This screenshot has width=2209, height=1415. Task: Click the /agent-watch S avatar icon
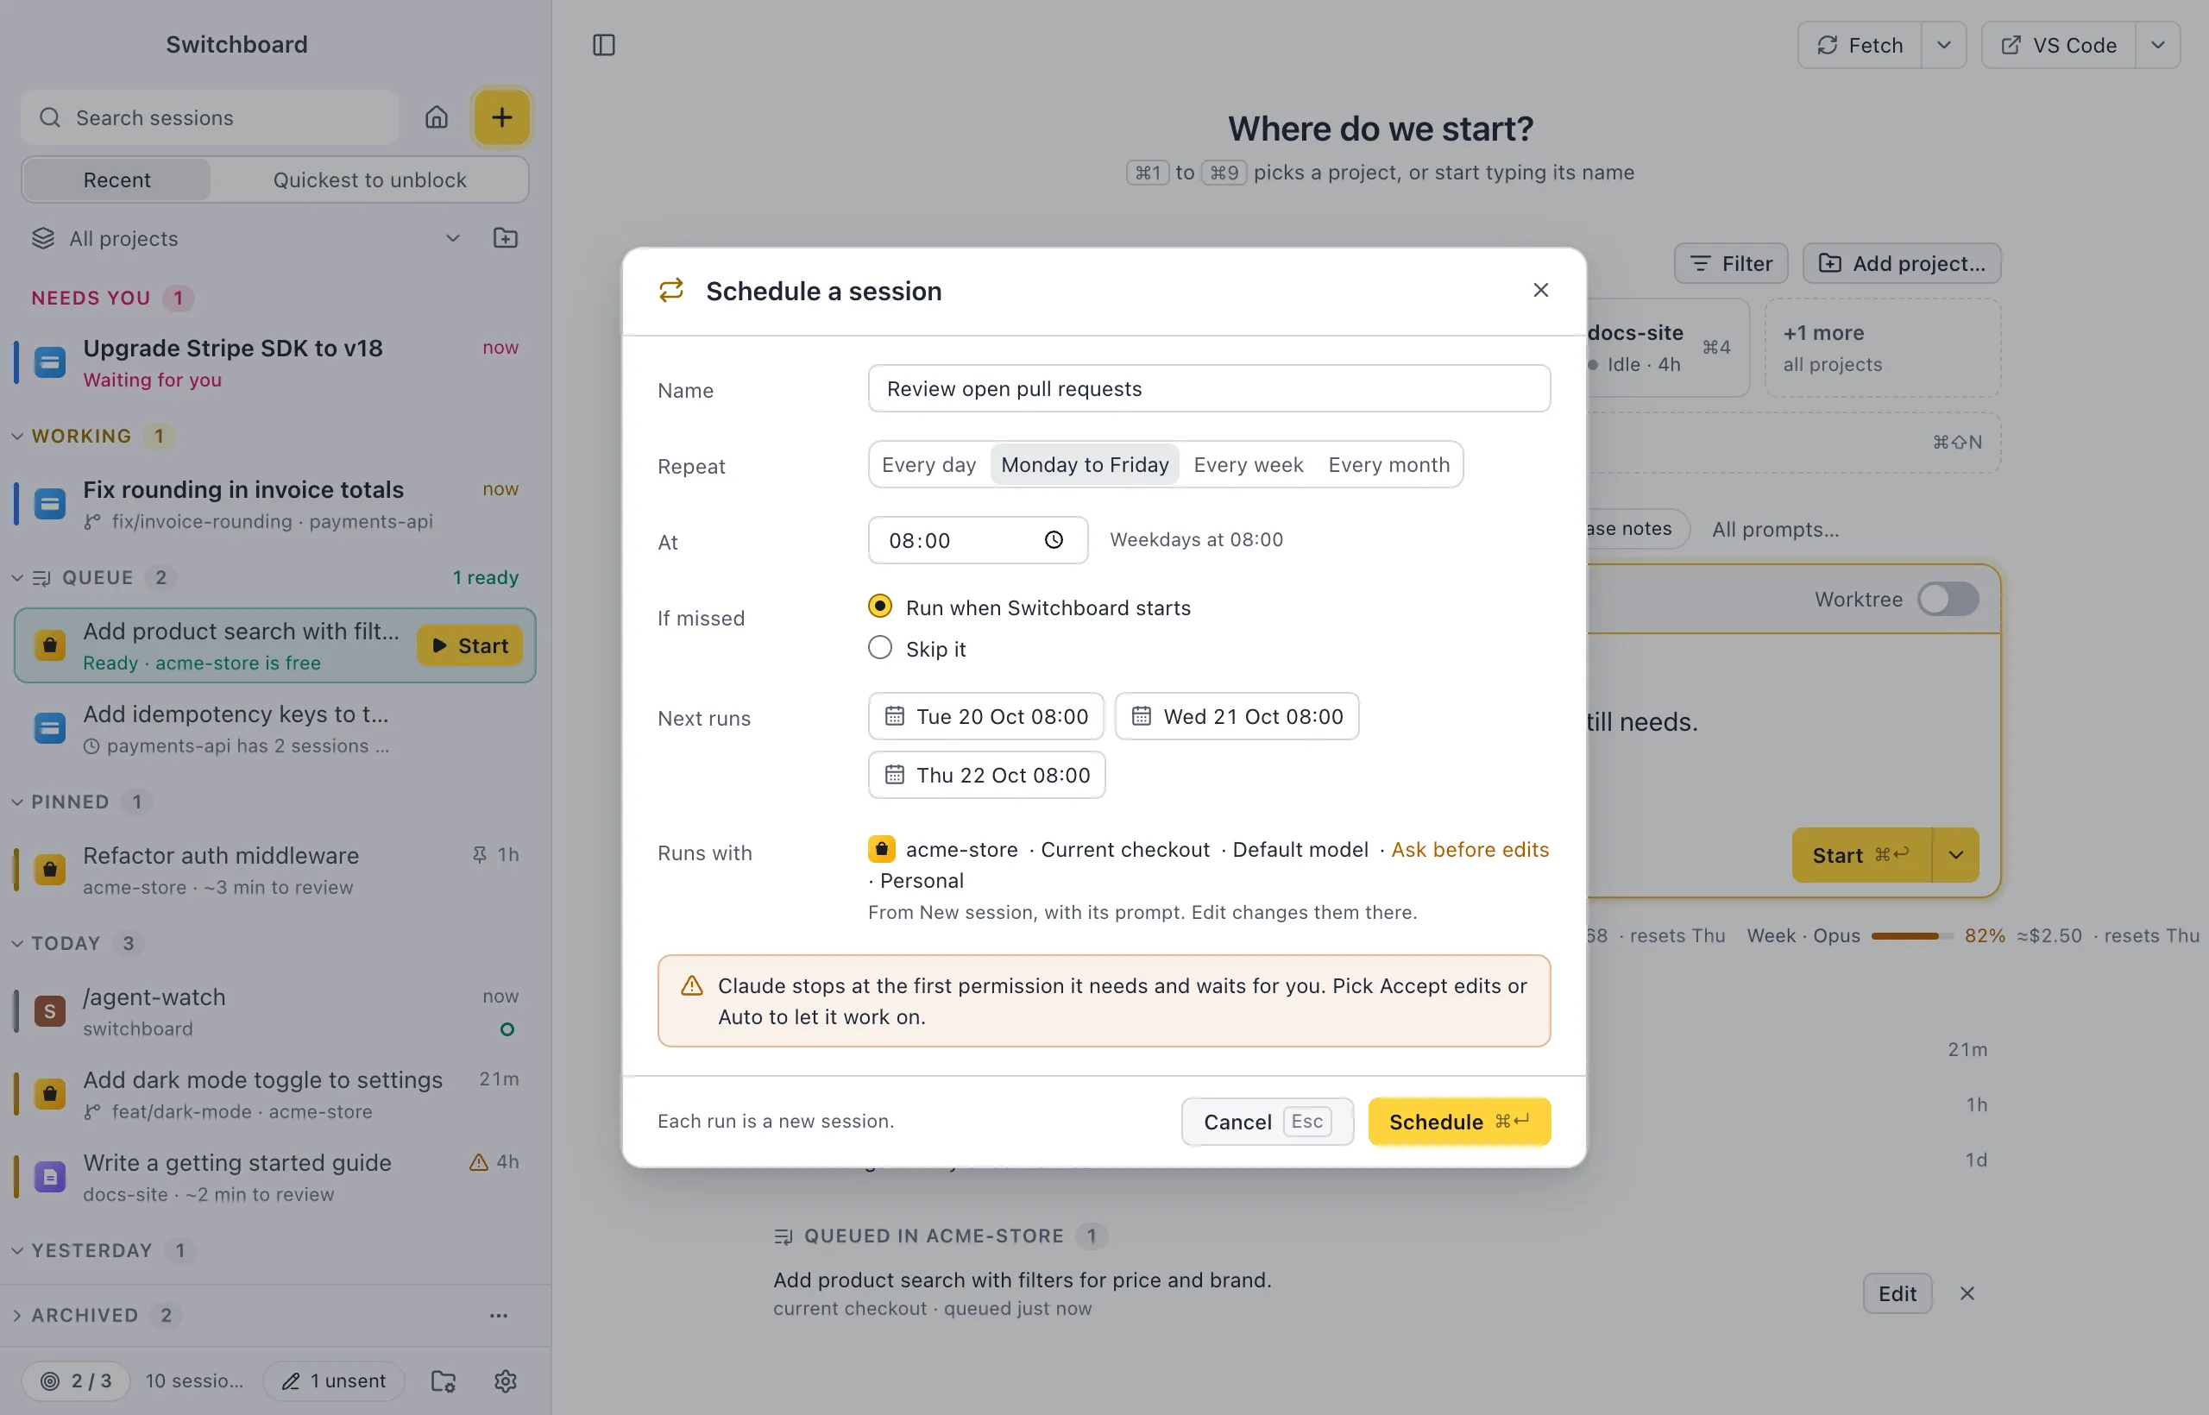coord(50,1010)
